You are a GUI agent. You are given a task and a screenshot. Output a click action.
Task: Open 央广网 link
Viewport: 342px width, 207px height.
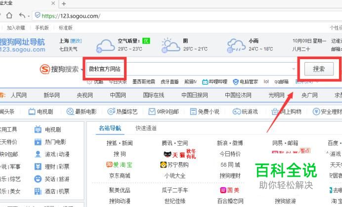point(309,95)
